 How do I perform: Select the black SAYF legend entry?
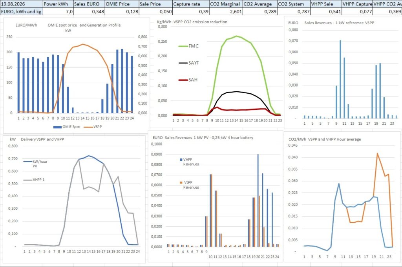click(x=189, y=63)
